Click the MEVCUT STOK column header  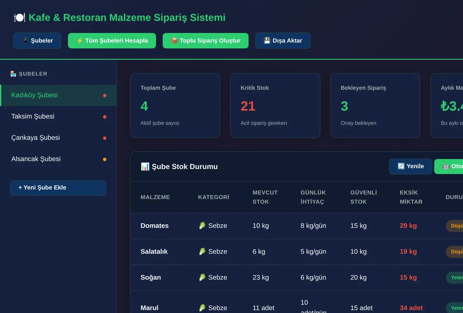pos(265,197)
